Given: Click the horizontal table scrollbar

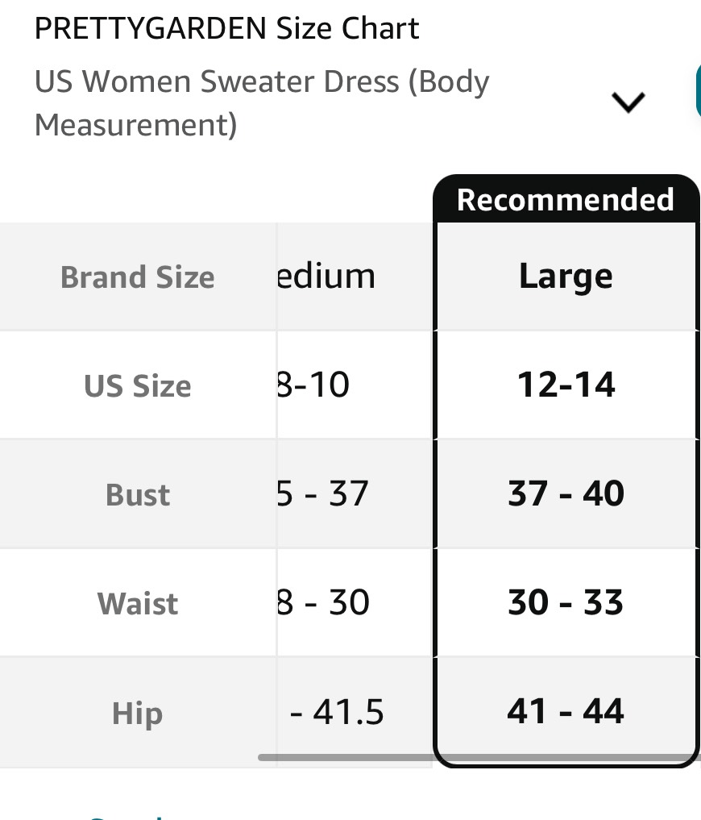Looking at the screenshot, I should coord(479,757).
